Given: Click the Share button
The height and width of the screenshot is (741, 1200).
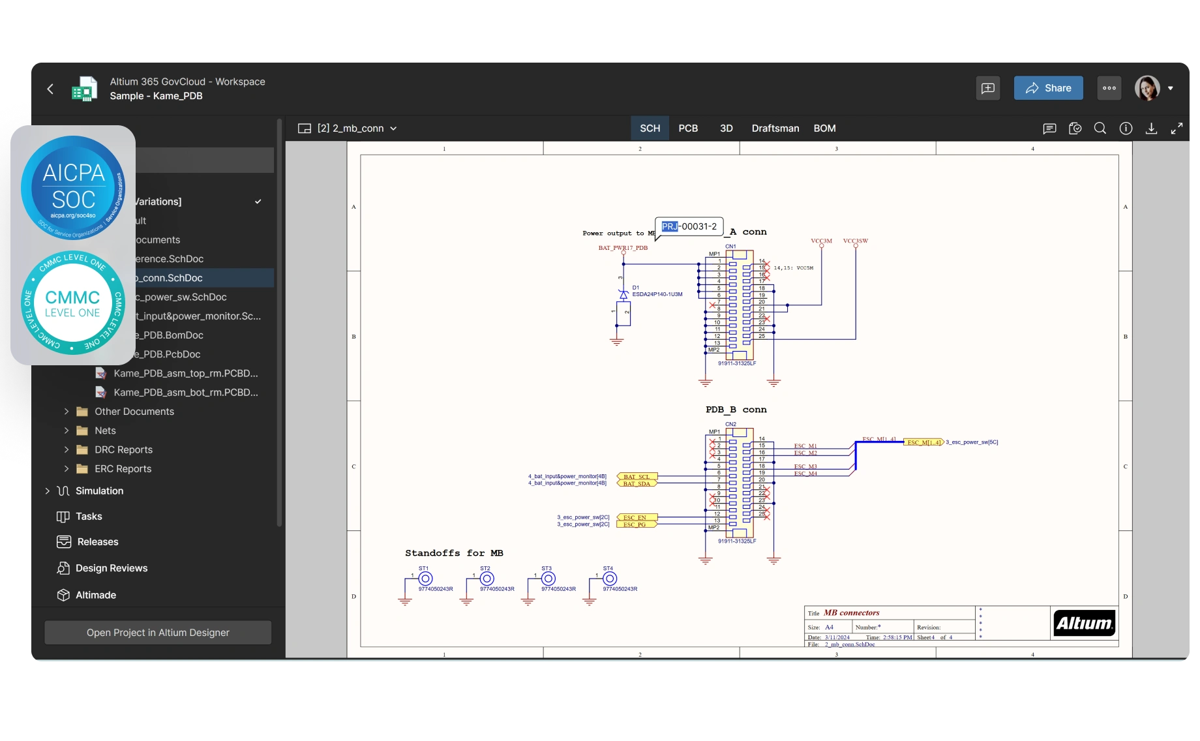Looking at the screenshot, I should [x=1048, y=88].
